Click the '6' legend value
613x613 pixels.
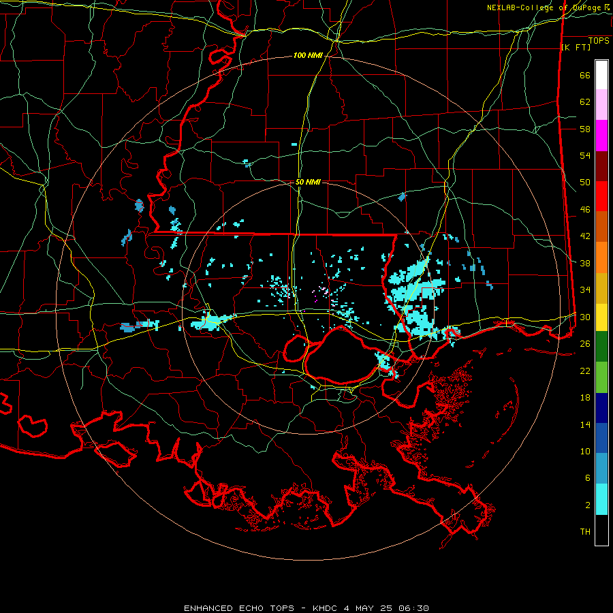pyautogui.click(x=588, y=478)
